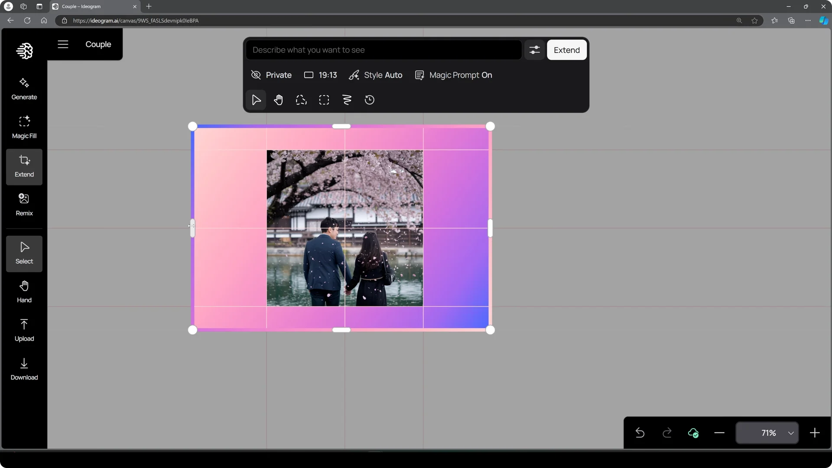Click the generation history icon
The height and width of the screenshot is (468, 832).
(x=369, y=100)
